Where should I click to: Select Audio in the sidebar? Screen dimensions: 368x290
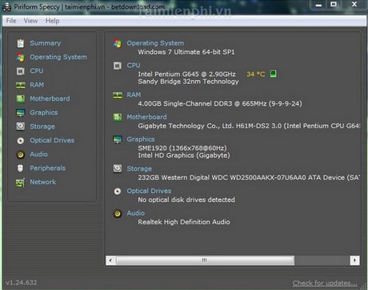click(x=38, y=155)
